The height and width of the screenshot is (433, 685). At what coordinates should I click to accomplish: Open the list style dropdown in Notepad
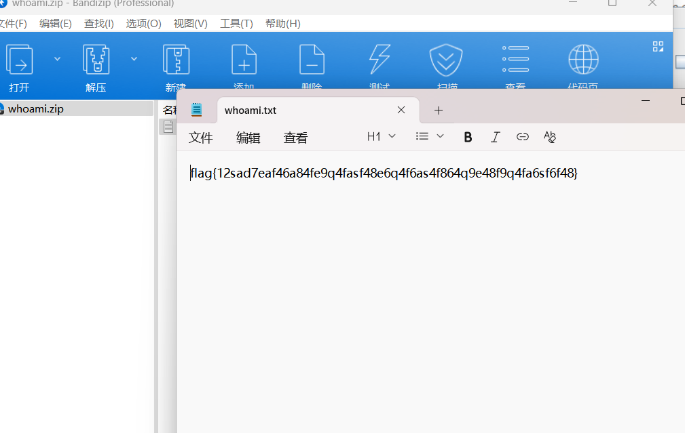[x=430, y=137]
